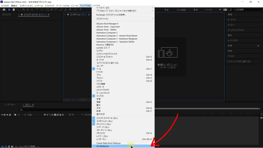Expand the エクステンション submenu

pos(123,19)
